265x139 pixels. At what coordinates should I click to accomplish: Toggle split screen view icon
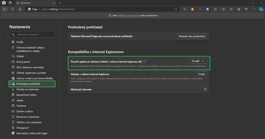[223, 9]
